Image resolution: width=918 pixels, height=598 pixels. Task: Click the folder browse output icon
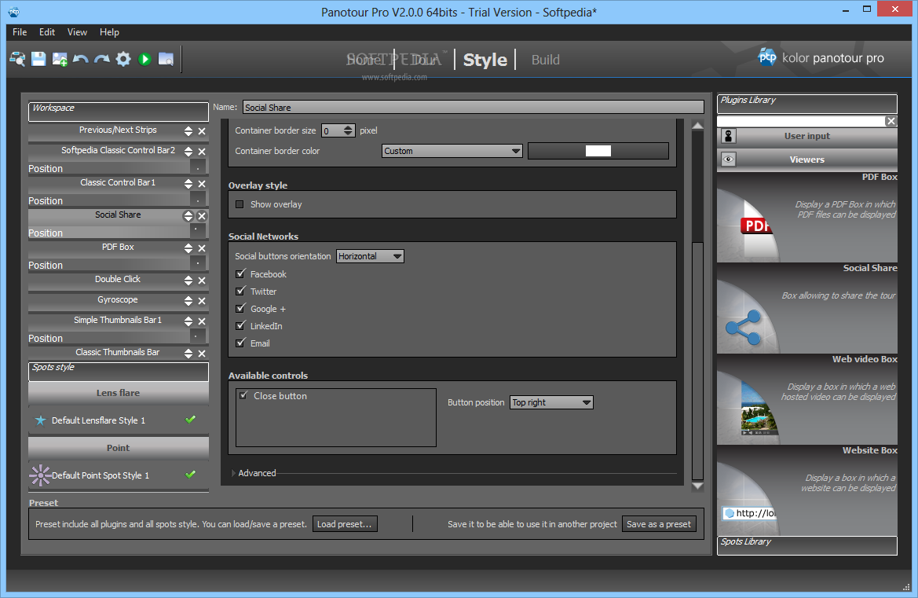[166, 59]
